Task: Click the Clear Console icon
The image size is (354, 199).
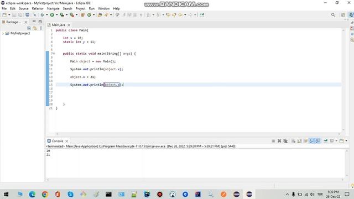Action: click(x=293, y=141)
